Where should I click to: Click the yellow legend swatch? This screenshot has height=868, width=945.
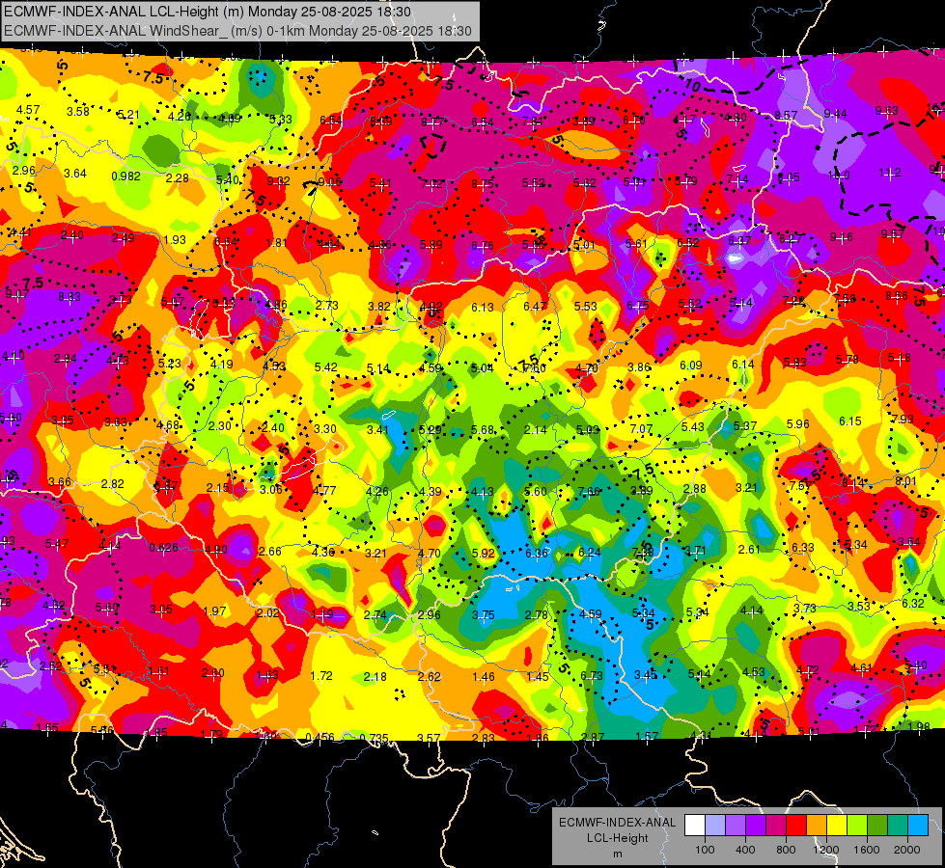point(837,826)
